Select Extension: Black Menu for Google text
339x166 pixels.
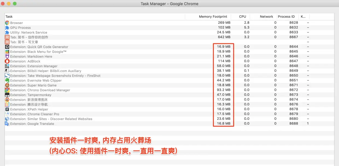[38, 52]
